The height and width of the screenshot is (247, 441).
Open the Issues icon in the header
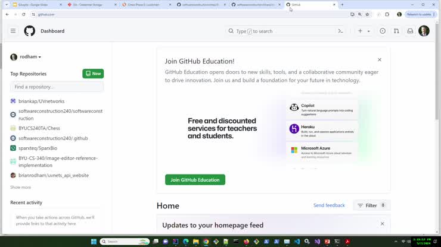[x=383, y=31]
